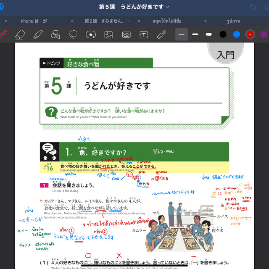Activate the laser pointer tool
269x269 pixels.
coord(161,34)
